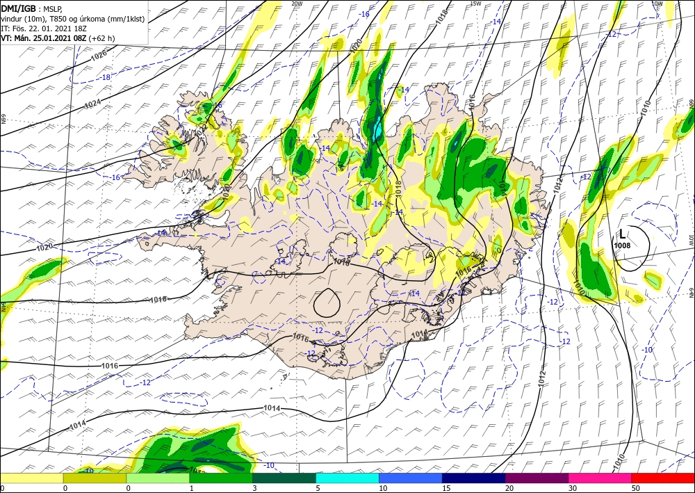Click the '1026' isobar label
695x493 pixels.
pyautogui.click(x=99, y=56)
